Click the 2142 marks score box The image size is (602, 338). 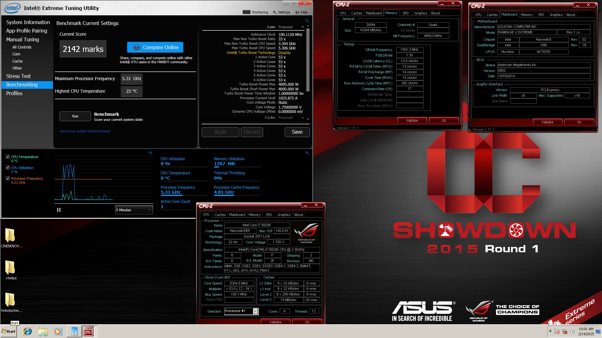click(x=83, y=49)
